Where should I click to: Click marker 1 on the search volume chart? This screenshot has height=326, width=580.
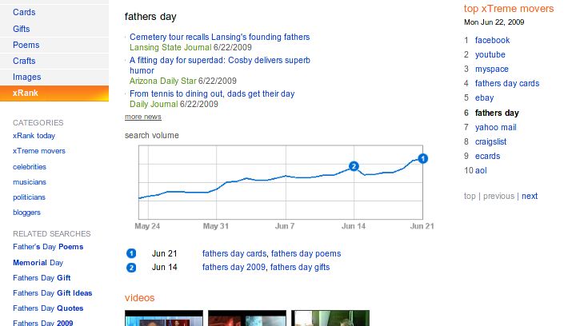(x=423, y=158)
